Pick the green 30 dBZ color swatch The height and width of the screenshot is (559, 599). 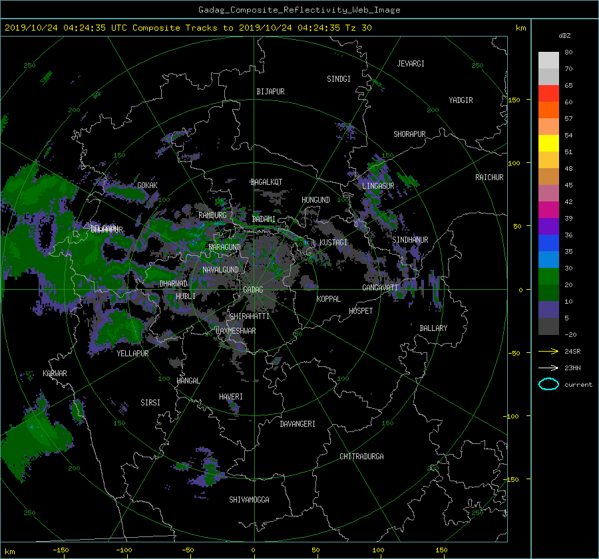tap(548, 276)
